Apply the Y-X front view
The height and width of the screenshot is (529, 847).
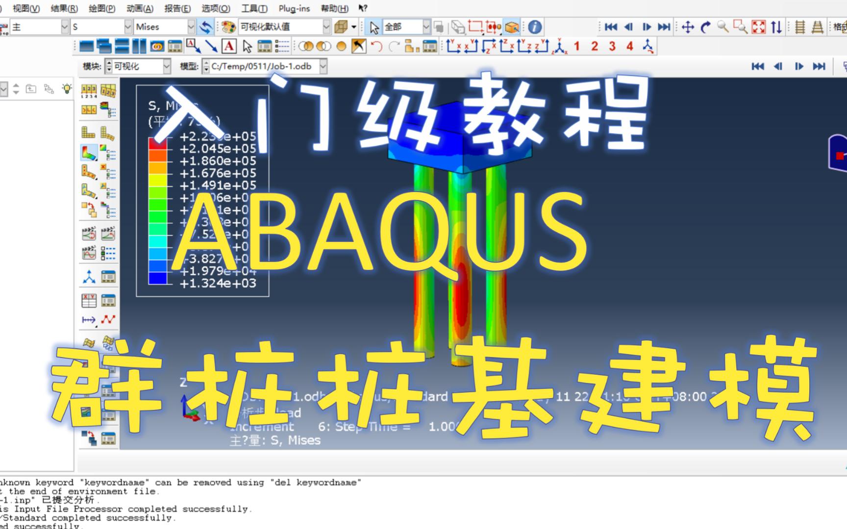coord(453,47)
